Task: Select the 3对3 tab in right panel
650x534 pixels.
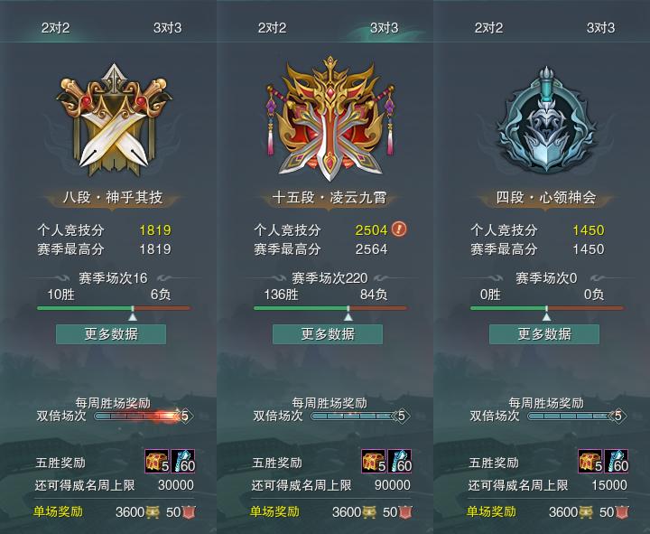Action: pos(600,28)
